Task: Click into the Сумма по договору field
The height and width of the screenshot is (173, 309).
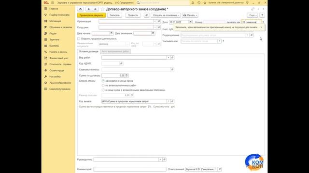Action: coord(113,75)
